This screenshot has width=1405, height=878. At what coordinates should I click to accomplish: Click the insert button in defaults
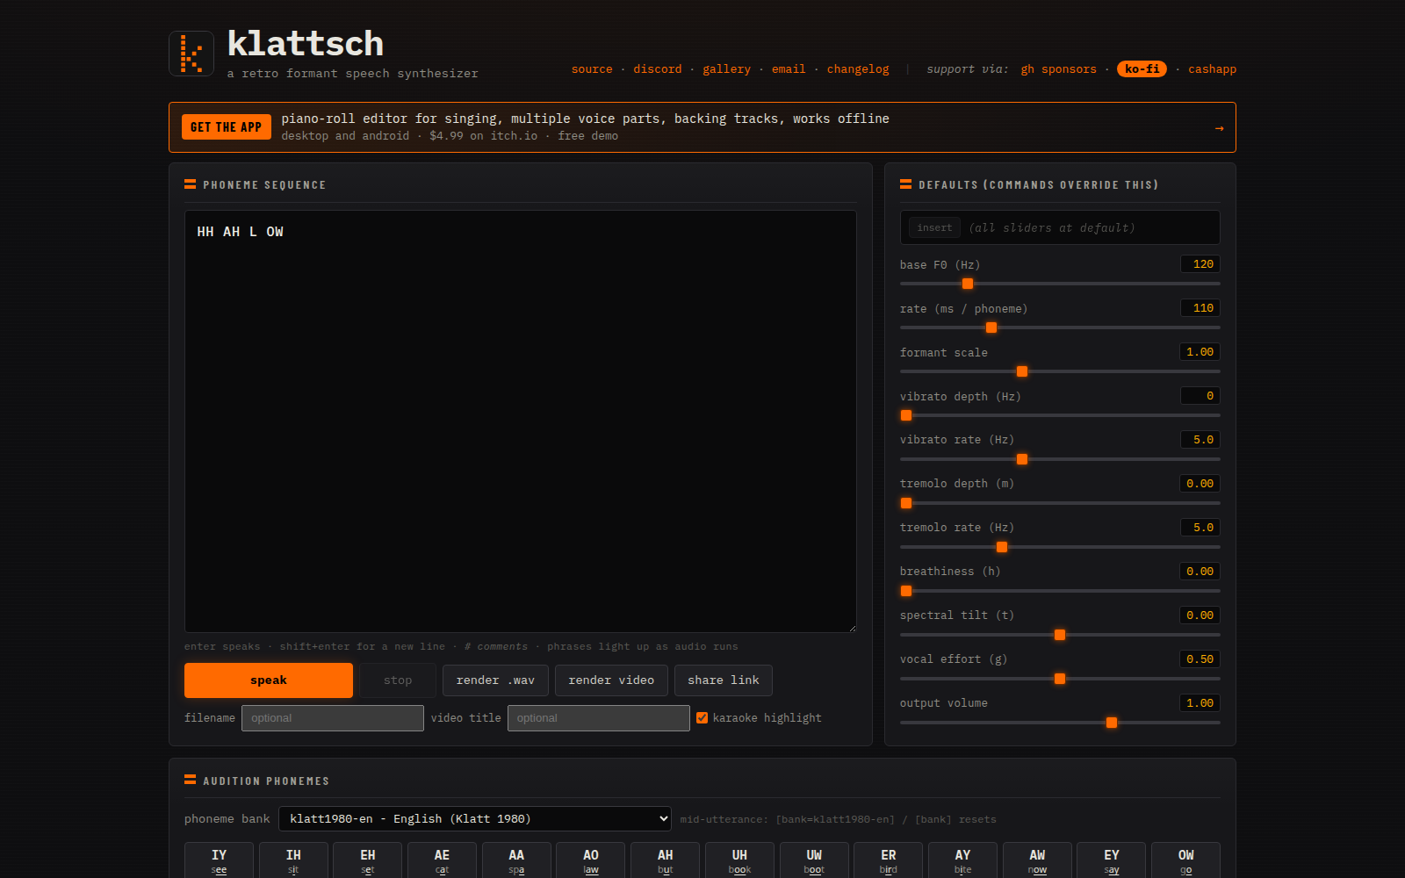[934, 227]
